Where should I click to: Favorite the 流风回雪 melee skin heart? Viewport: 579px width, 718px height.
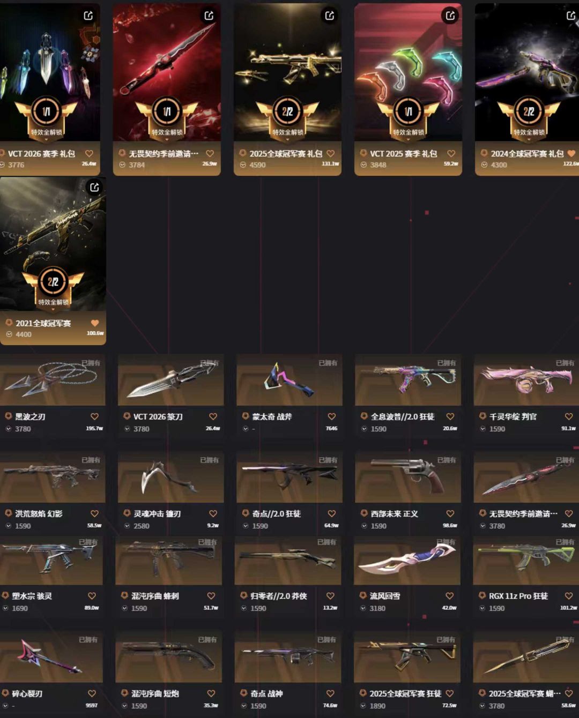coord(449,596)
